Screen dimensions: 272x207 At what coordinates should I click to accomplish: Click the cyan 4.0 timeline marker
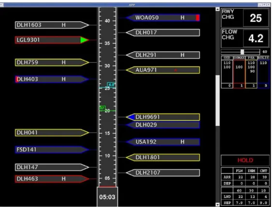tap(111, 85)
